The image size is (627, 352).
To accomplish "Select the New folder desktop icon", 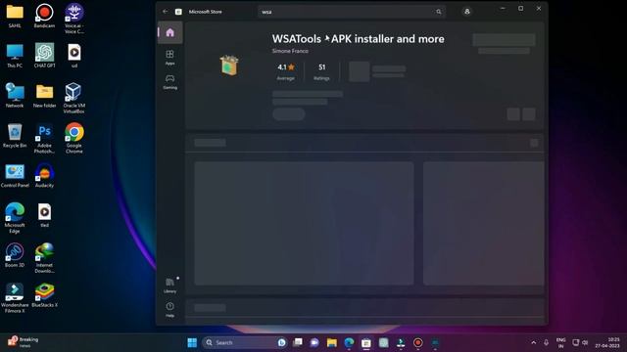I will coord(44,96).
